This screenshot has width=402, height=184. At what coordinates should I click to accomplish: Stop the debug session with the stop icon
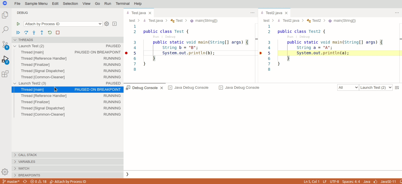57,32
